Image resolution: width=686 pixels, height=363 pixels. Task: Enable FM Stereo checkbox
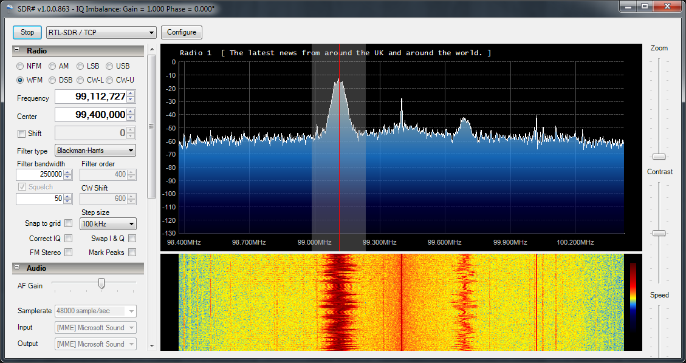pos(68,252)
